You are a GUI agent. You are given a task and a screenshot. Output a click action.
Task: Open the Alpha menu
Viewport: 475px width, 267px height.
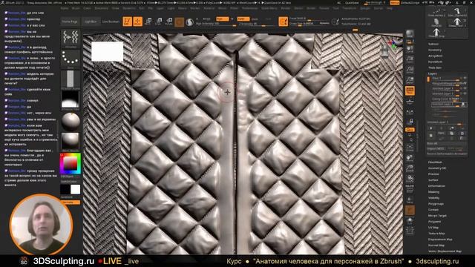[65, 8]
